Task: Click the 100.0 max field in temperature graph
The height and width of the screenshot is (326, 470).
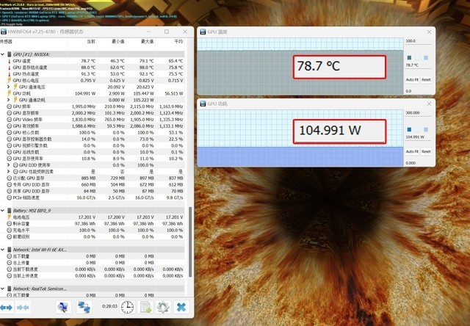Action: pyautogui.click(x=419, y=41)
